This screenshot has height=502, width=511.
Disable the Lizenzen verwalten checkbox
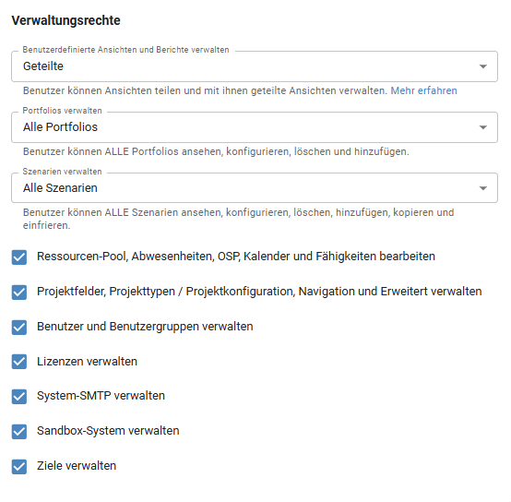pos(19,362)
